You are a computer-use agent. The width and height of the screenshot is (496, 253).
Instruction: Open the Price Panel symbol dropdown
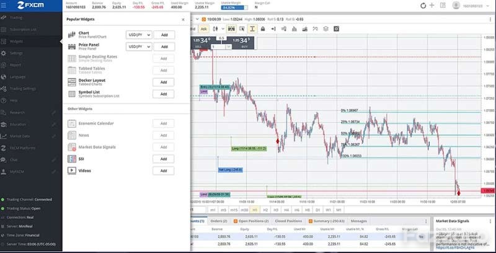pos(138,47)
